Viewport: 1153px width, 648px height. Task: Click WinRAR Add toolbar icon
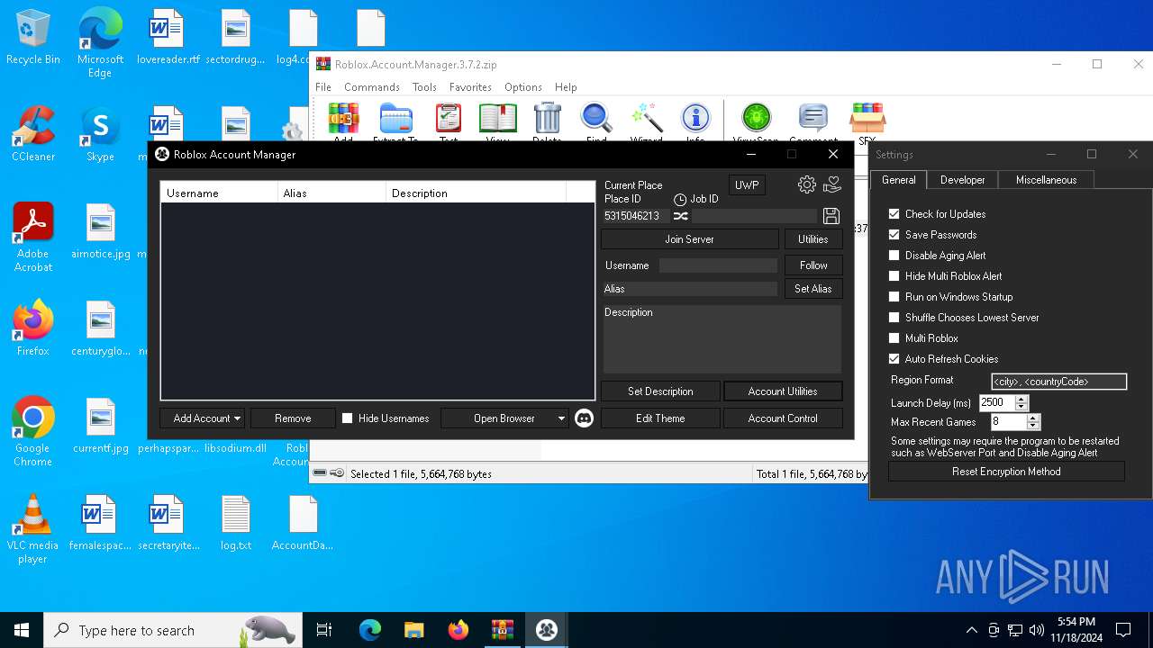(x=343, y=121)
